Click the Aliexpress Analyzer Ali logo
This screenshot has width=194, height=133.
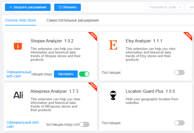18,95
